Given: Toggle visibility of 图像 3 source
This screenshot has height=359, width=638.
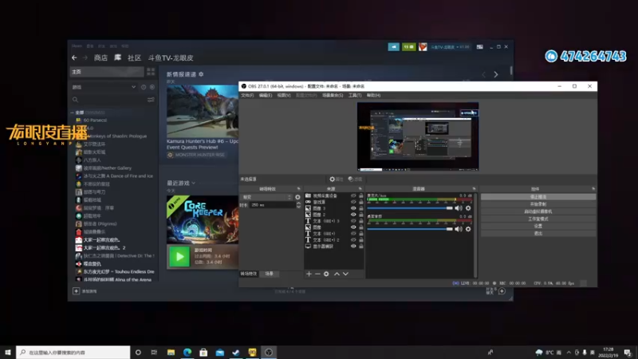Looking at the screenshot, I should point(353,208).
